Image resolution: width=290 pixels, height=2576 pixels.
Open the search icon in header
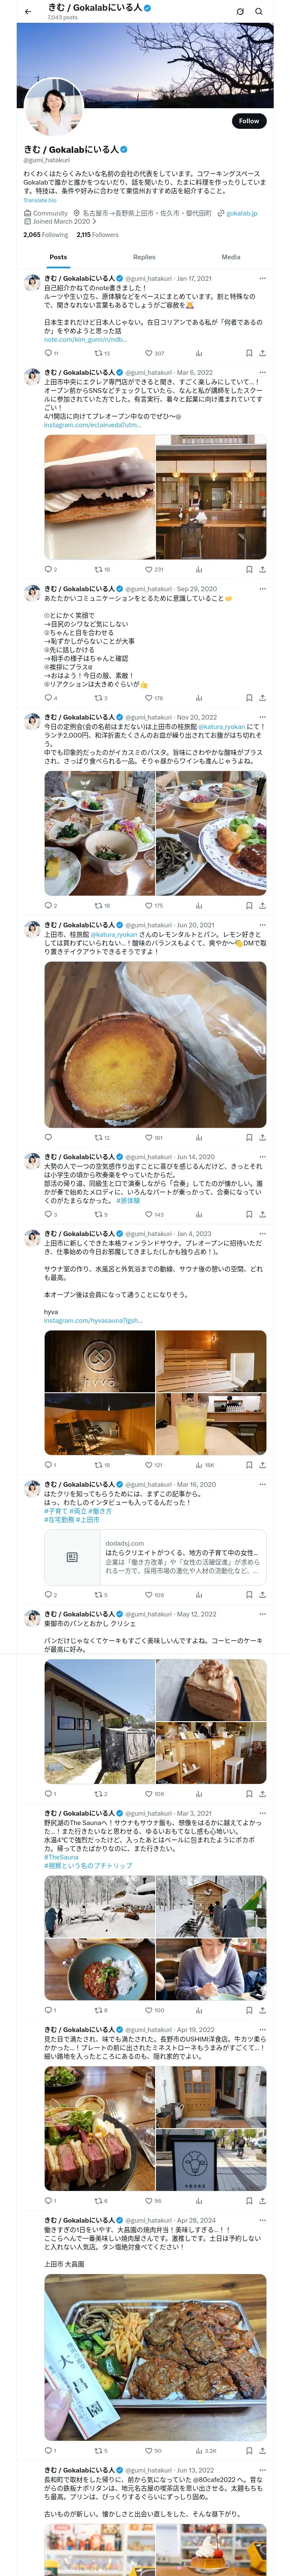[259, 12]
